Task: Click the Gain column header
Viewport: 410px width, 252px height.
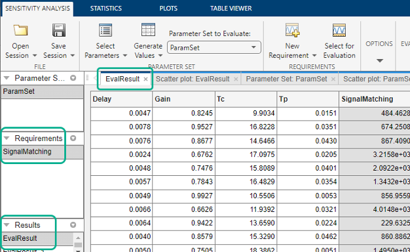Action: pyautogui.click(x=183, y=99)
